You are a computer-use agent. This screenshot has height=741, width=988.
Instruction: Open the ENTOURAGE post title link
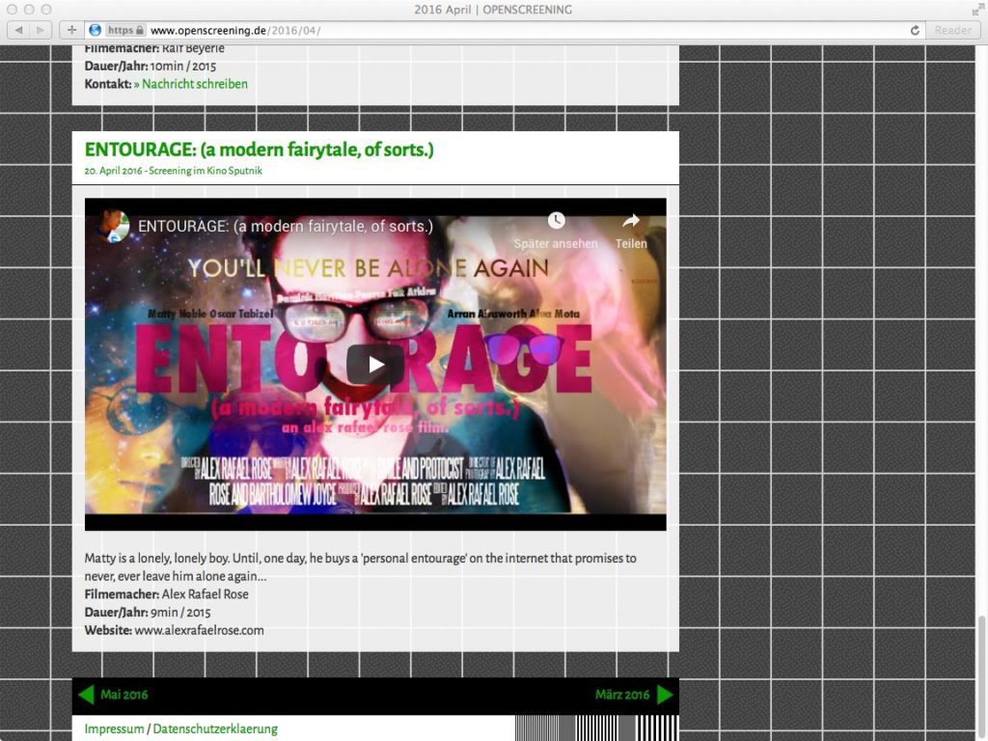pyautogui.click(x=259, y=150)
